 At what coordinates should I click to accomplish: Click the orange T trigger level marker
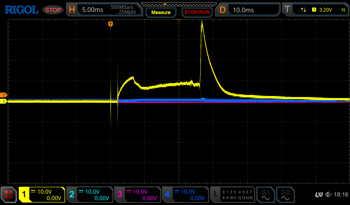point(4,95)
